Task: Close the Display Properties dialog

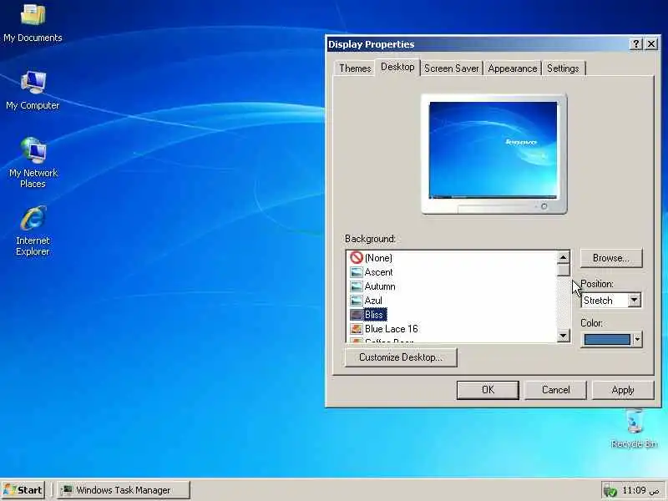Action: (x=651, y=44)
